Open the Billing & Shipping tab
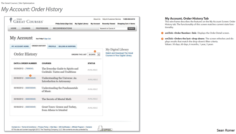This screenshot has height=134, width=236. click(x=67, y=46)
